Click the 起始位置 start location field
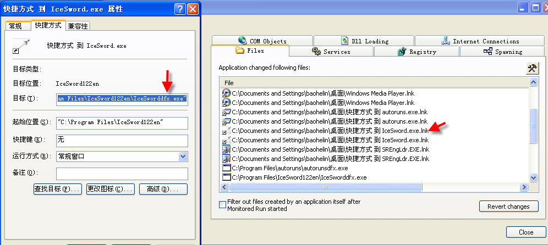548x245 pixels. click(122, 123)
